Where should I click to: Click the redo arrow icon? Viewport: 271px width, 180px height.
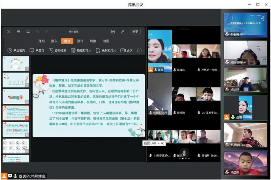coord(47,32)
